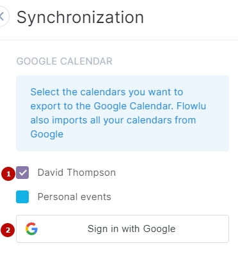Click the multicolor Google G logo
The width and height of the screenshot is (238, 271).
coord(31,229)
